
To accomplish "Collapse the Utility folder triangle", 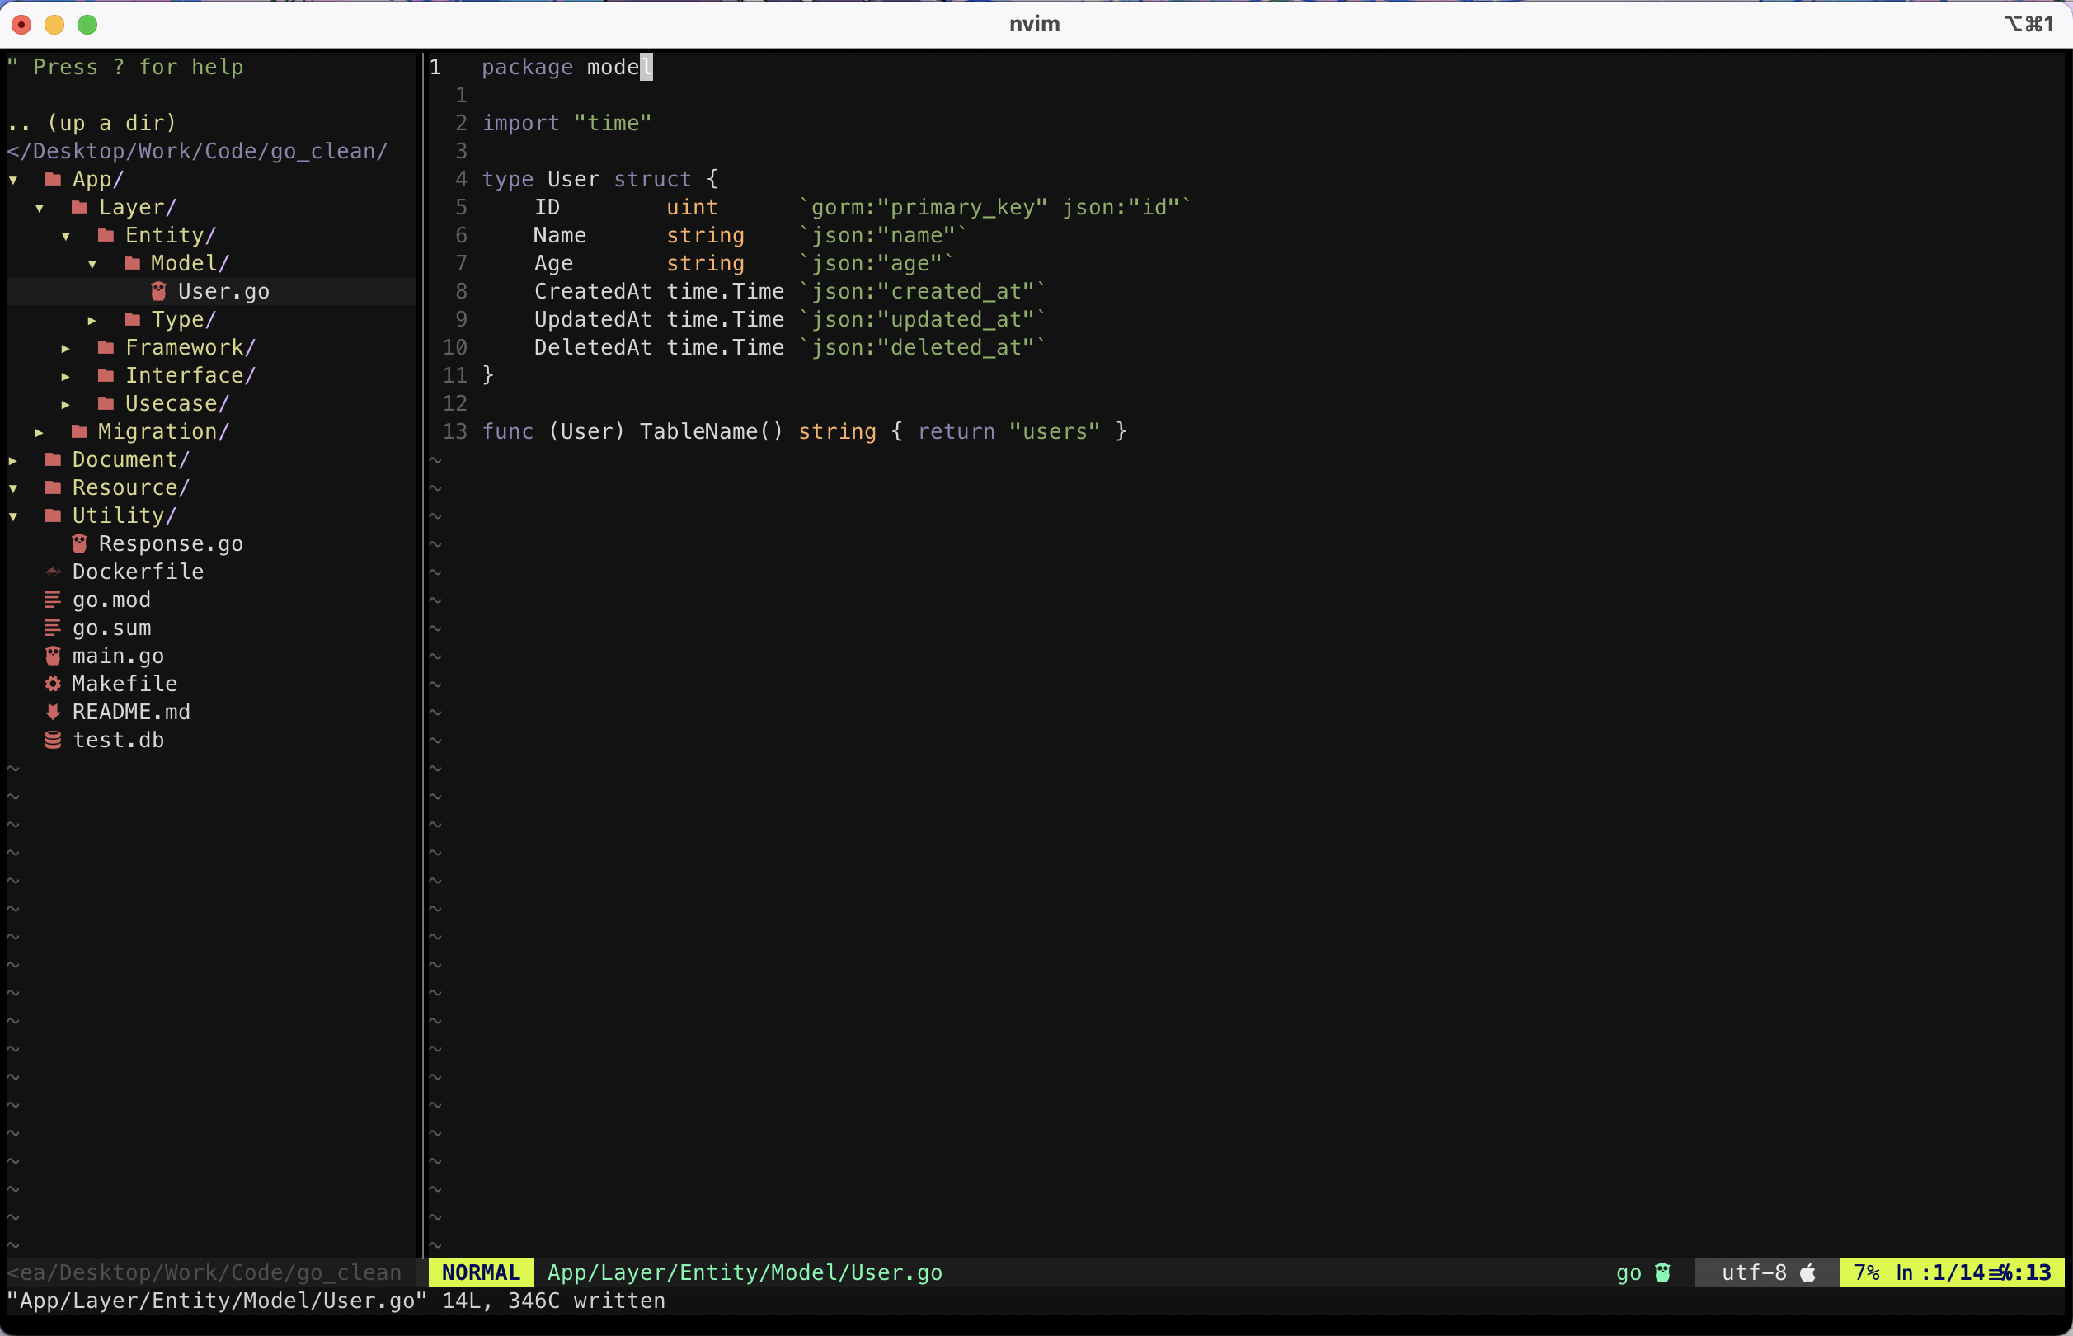I will pyautogui.click(x=13, y=516).
